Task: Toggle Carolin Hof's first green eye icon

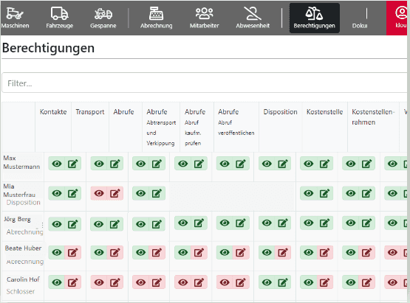Action: click(57, 282)
